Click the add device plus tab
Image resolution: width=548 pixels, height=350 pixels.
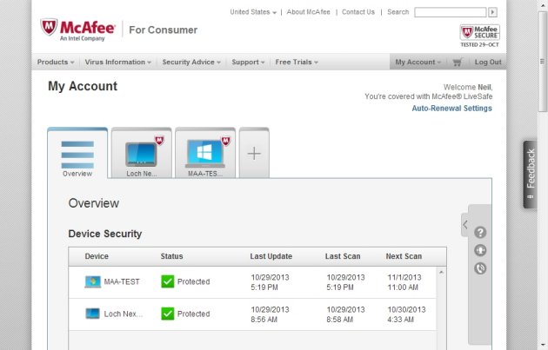[x=254, y=153]
